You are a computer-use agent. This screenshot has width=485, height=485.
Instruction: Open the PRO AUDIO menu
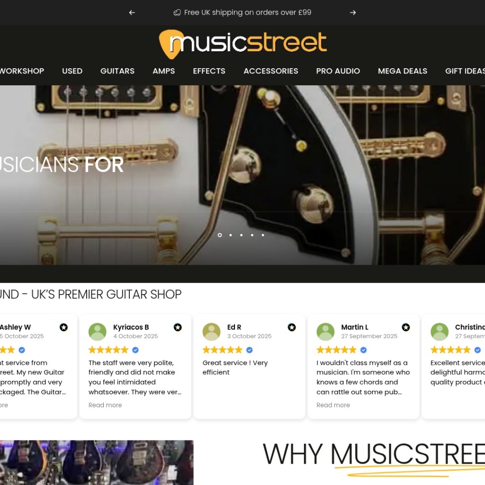[x=338, y=71]
